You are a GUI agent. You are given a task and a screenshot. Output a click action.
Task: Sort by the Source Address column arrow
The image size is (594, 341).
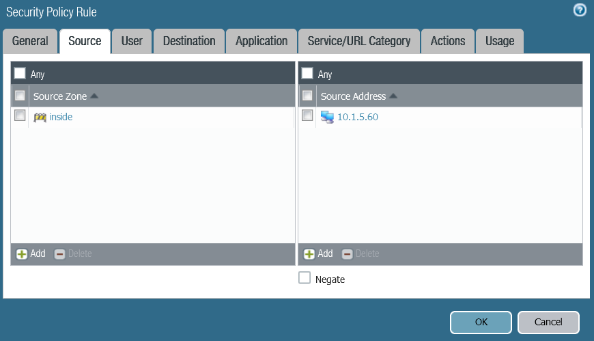(393, 96)
